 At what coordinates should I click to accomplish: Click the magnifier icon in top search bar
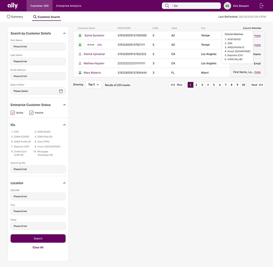[167, 6]
